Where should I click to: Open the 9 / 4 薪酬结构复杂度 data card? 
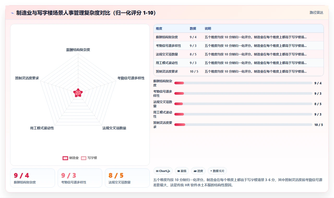click(x=33, y=178)
